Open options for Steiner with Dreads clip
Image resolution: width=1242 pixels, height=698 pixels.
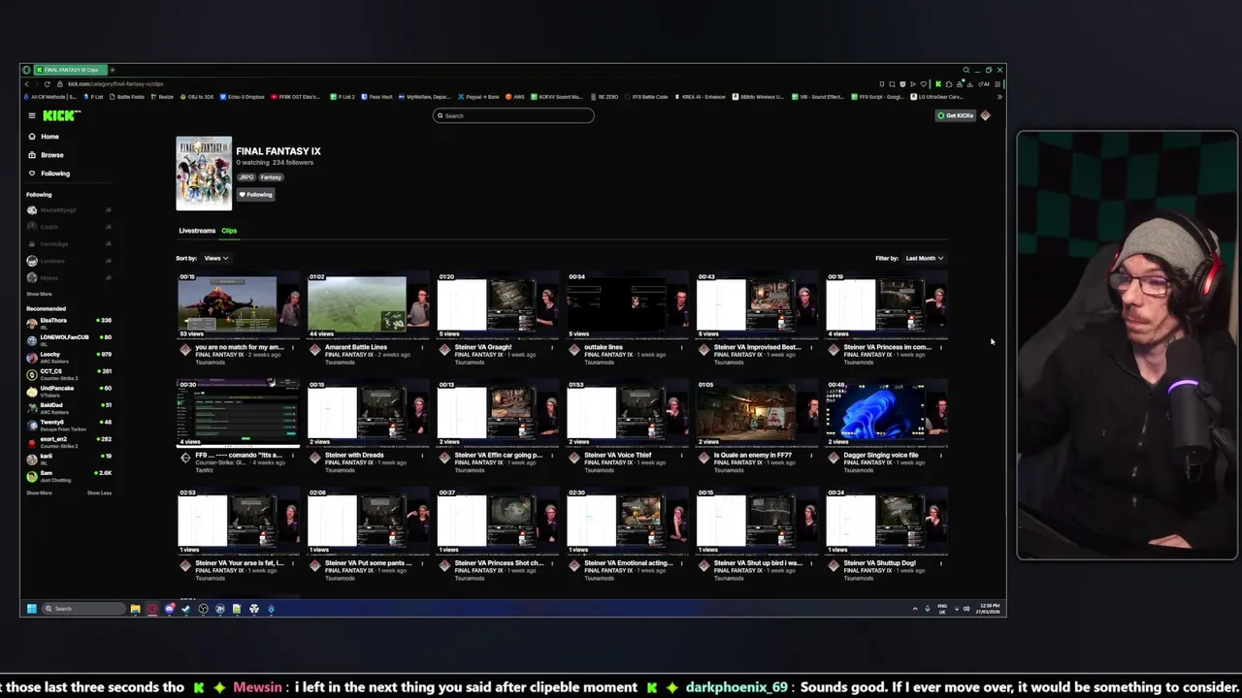click(x=422, y=455)
